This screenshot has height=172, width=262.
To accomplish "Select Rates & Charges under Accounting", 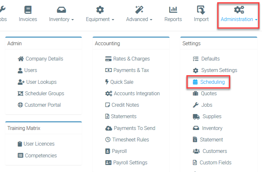I will point(131,59).
